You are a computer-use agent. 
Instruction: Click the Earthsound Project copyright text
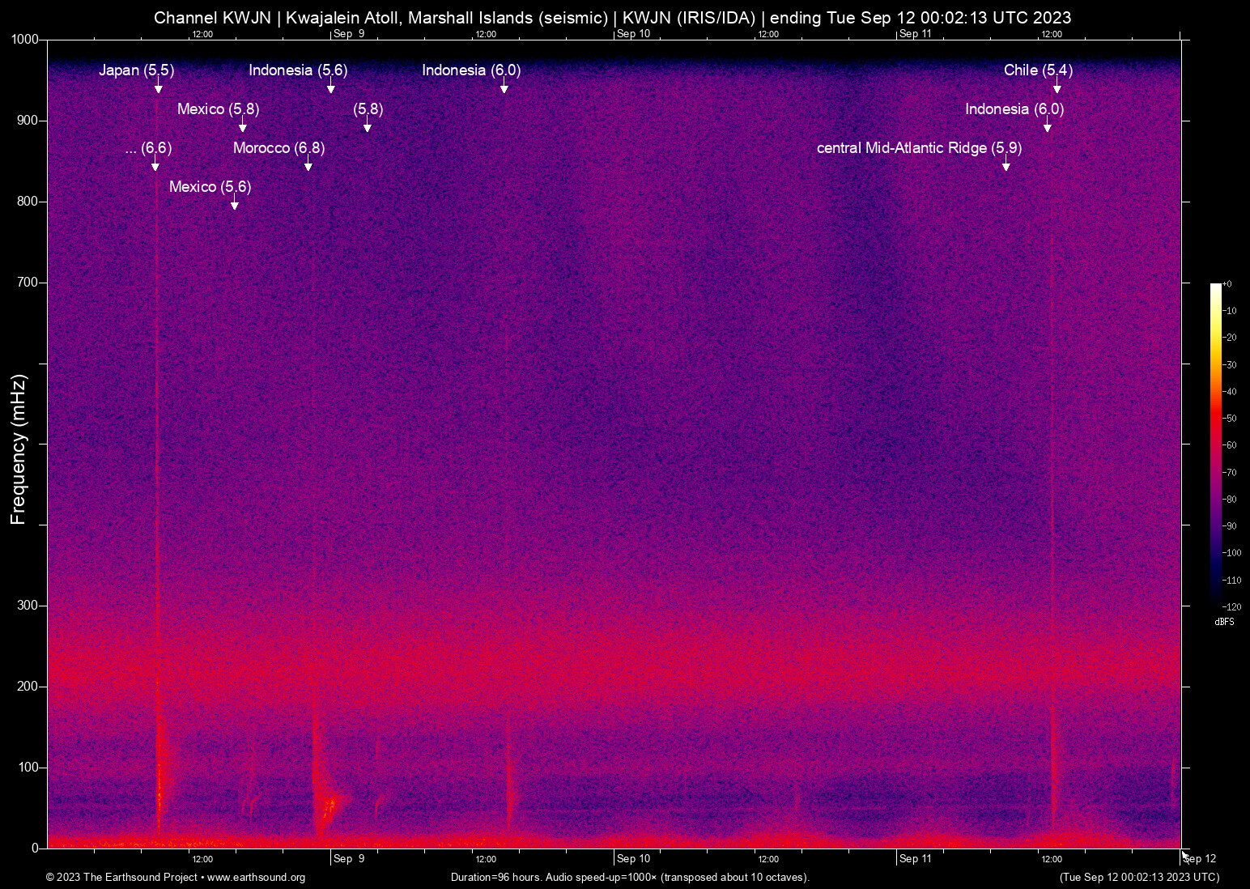(176, 878)
